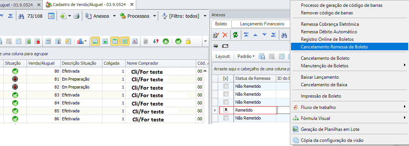
Task: Toggle the first highlighted grid view button
Action: tap(96, 41)
